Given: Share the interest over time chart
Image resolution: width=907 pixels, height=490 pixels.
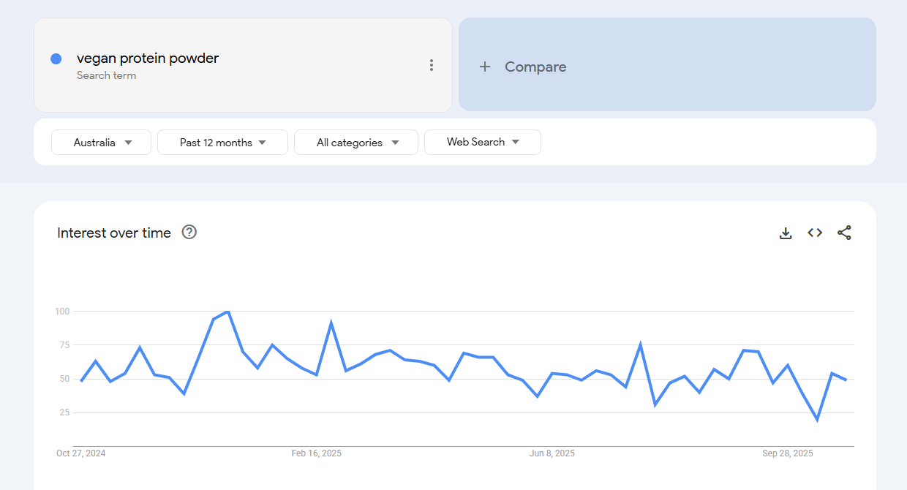Looking at the screenshot, I should 844,233.
